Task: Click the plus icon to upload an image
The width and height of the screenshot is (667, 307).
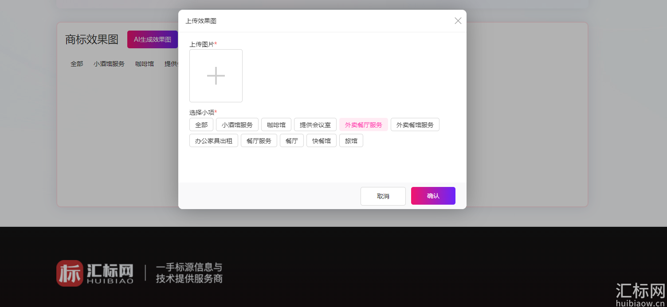Action: pyautogui.click(x=216, y=76)
